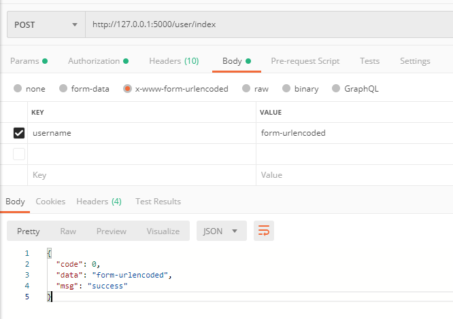
Task: Switch response view to Raw
Action: [68, 231]
